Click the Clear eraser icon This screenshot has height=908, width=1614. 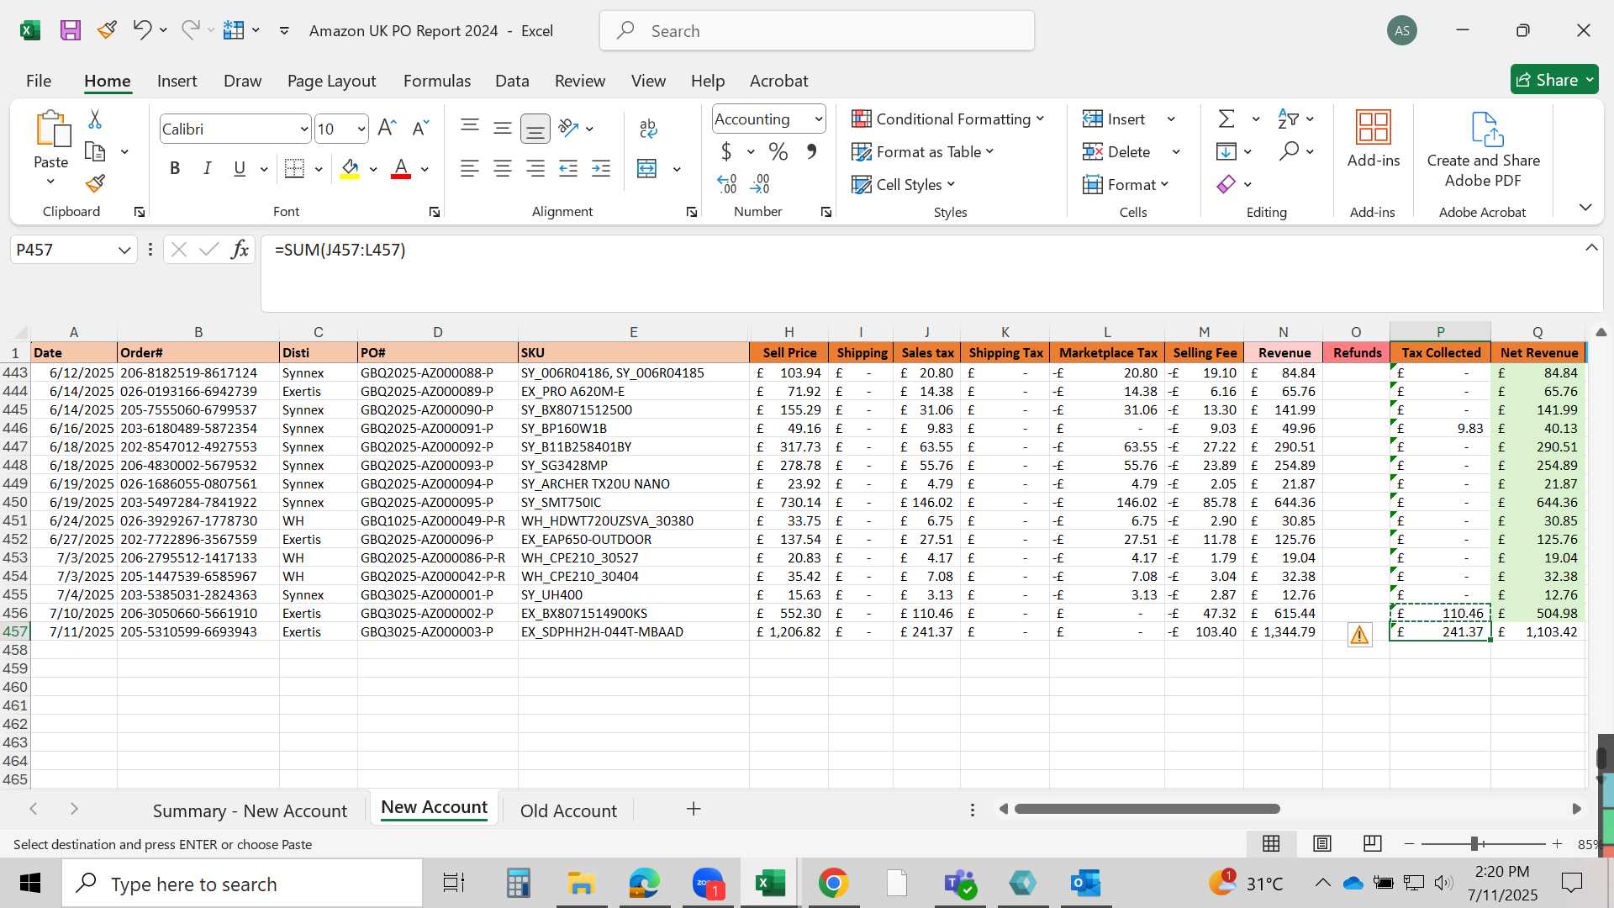1226,184
